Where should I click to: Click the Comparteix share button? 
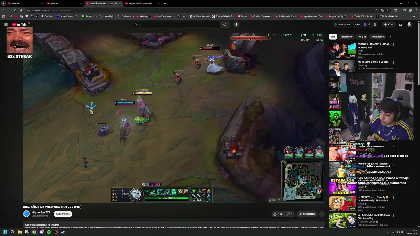coord(306,214)
